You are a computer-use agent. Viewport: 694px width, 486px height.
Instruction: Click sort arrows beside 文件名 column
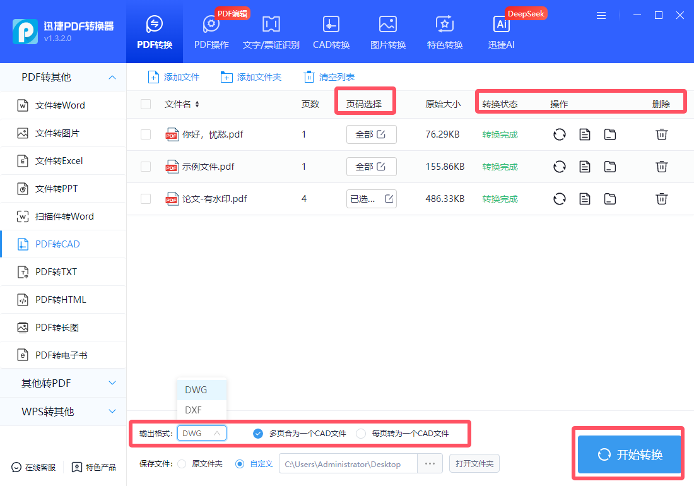point(197,105)
